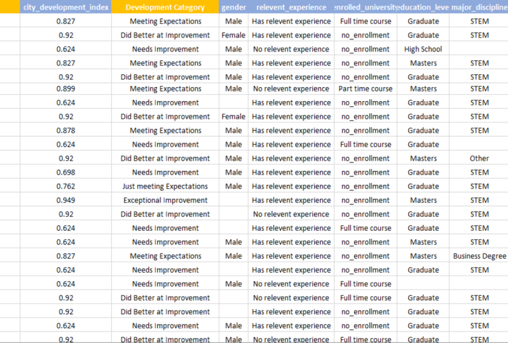Select the cell containing 0.878

click(65, 130)
